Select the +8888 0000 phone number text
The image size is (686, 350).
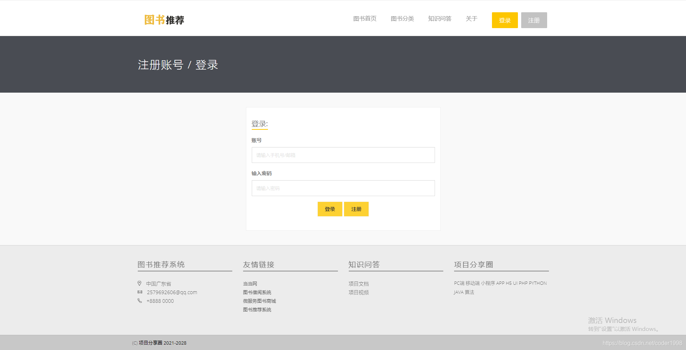(160, 301)
